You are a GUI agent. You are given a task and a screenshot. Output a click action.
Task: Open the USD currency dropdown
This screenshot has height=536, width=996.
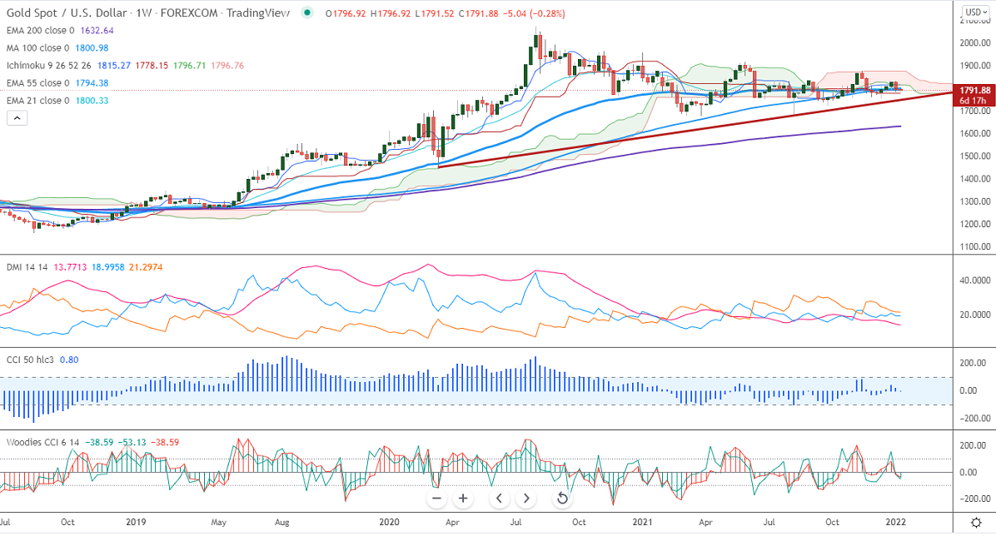pos(976,12)
